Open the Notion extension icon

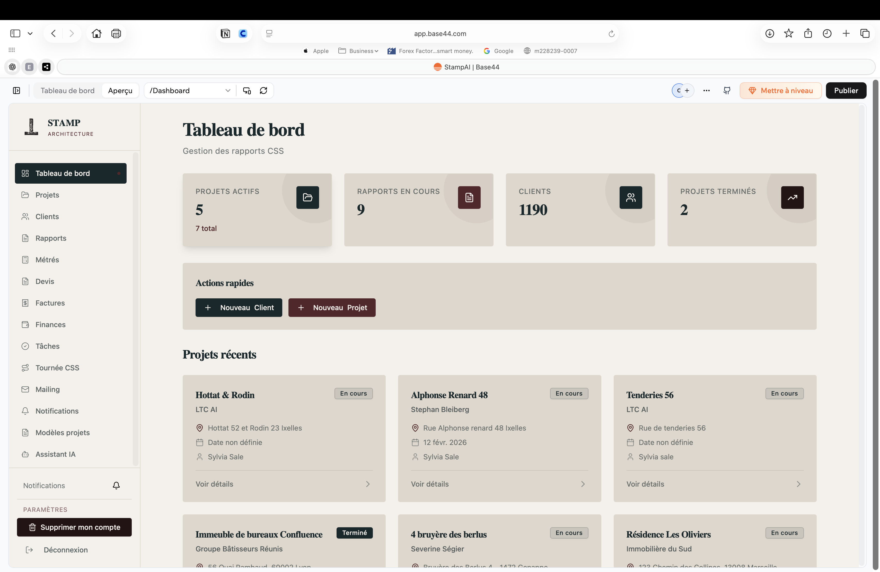225,34
